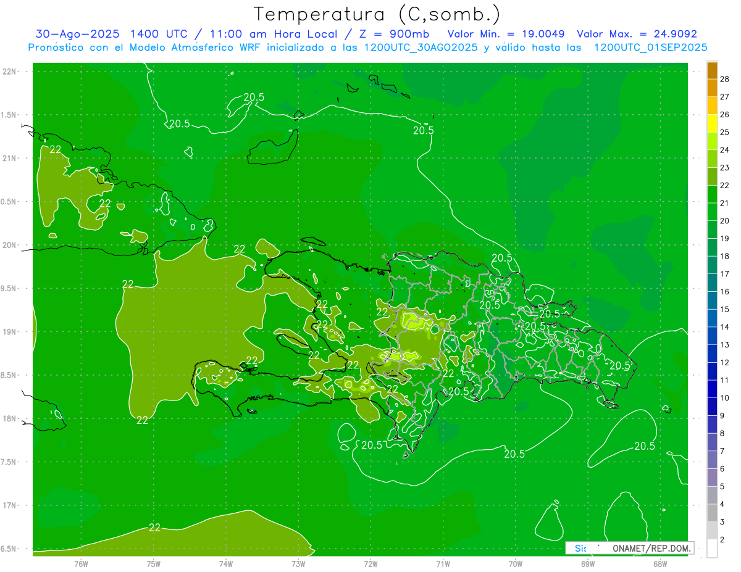This screenshot has height=572, width=741.
Task: Pick the blue color bar segment between 12 and 13
Action: [x=712, y=353]
